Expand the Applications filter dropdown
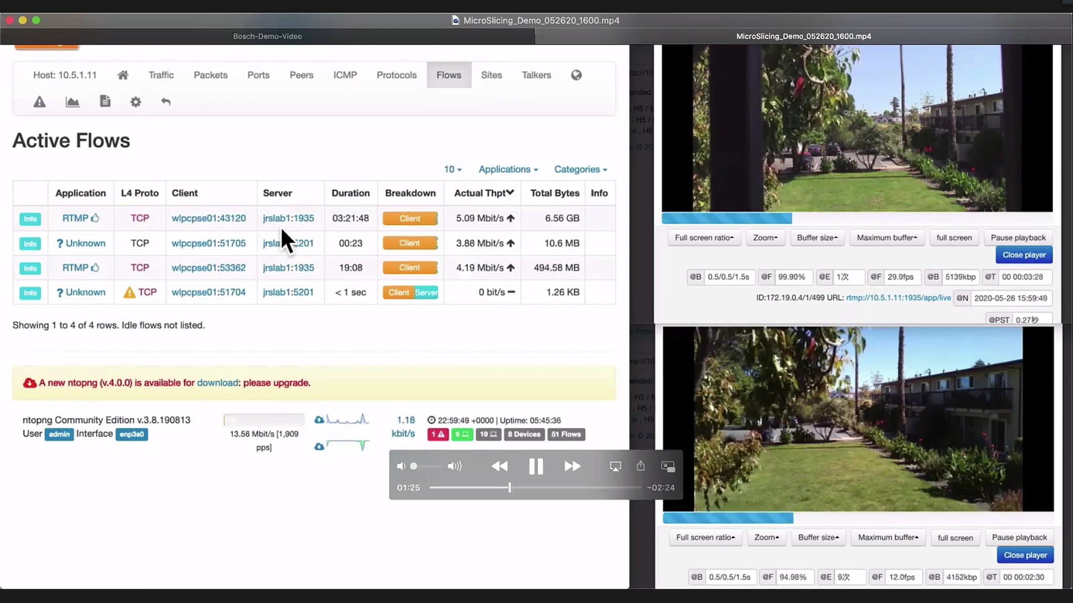Image resolution: width=1073 pixels, height=603 pixels. [x=508, y=169]
